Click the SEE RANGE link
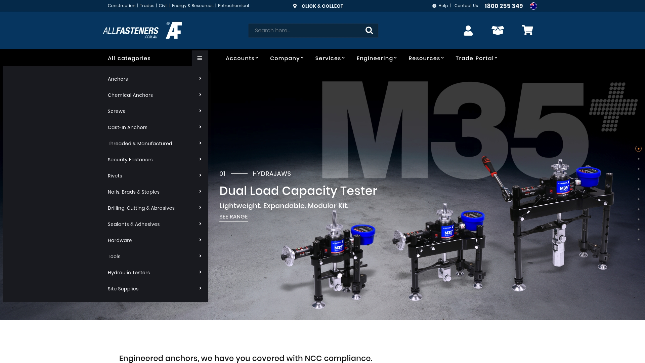The image size is (645, 363). 233,217
